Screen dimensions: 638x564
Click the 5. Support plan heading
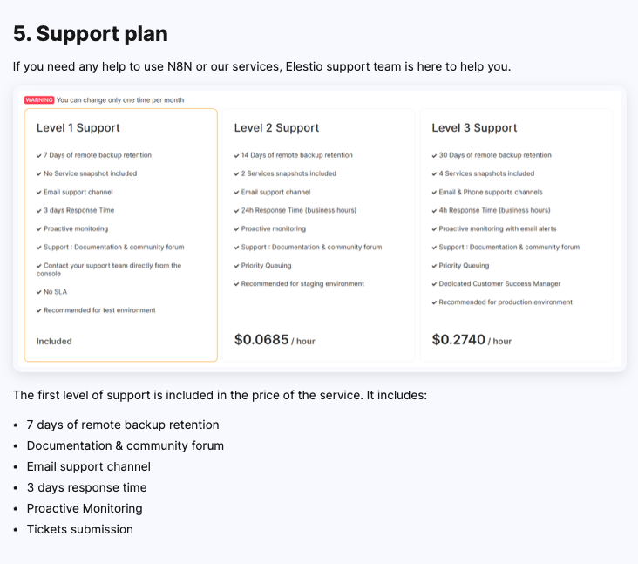(x=91, y=34)
